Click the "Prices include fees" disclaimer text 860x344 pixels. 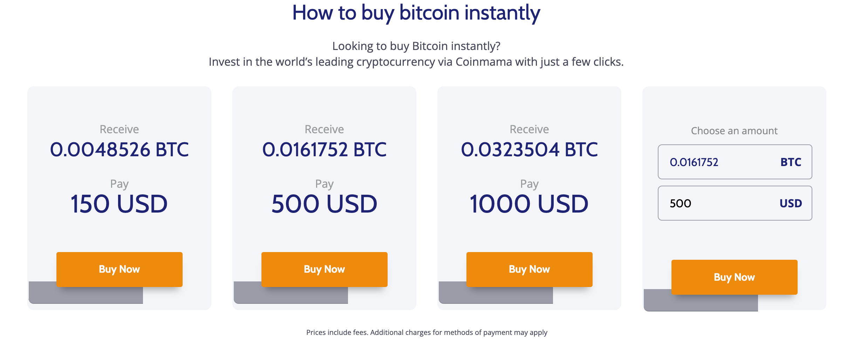pos(426,332)
